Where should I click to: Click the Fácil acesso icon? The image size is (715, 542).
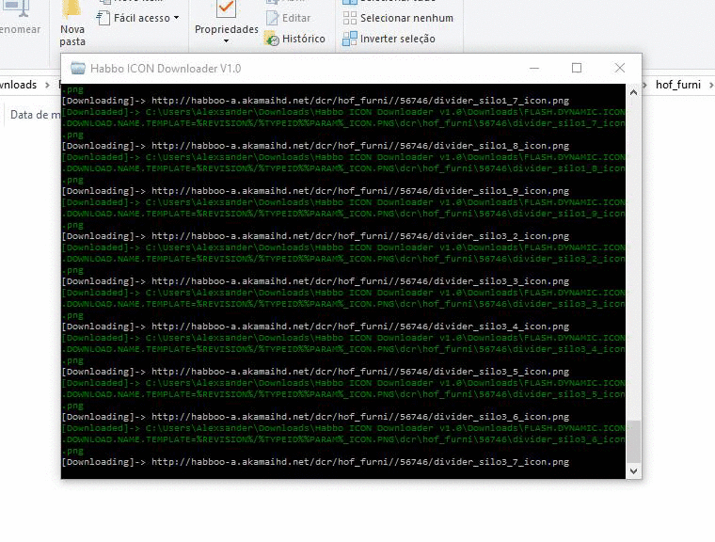click(103, 18)
